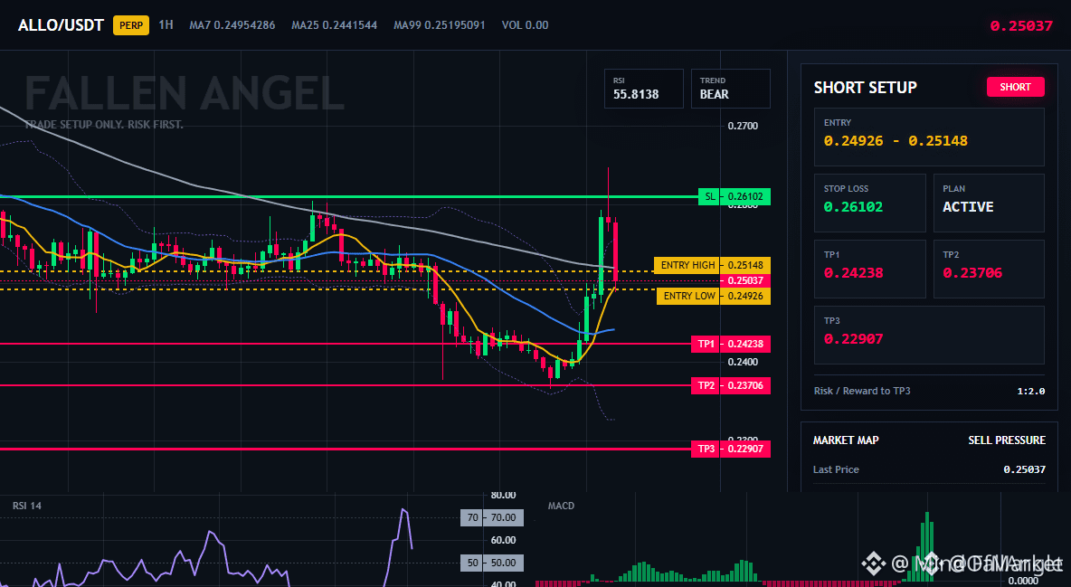The image size is (1071, 587).
Task: Click the ENTRY LOW 0.24926 chart label
Action: [714, 296]
